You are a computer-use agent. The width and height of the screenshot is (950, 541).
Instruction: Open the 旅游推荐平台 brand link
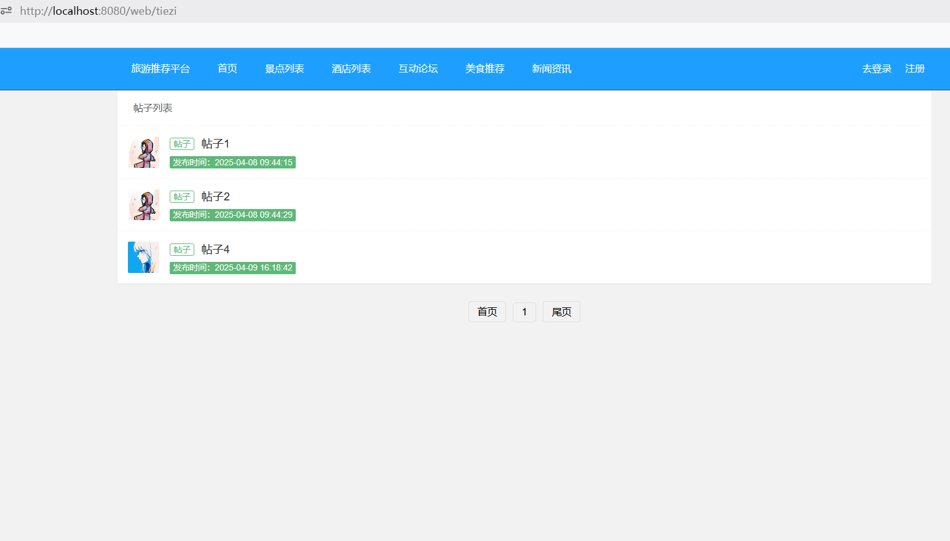coord(160,69)
